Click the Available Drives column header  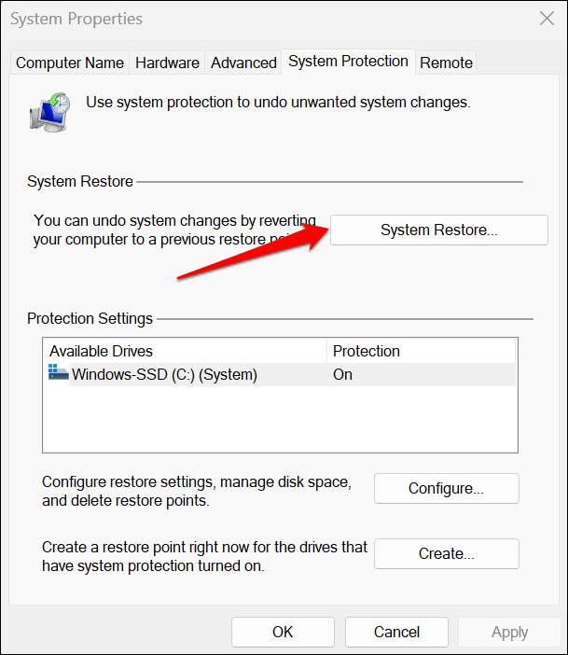185,351
